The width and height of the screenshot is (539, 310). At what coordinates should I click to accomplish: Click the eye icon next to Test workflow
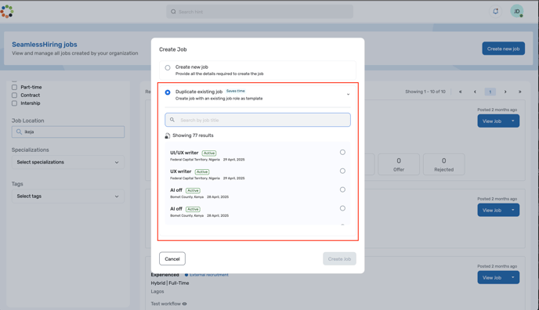(x=185, y=304)
